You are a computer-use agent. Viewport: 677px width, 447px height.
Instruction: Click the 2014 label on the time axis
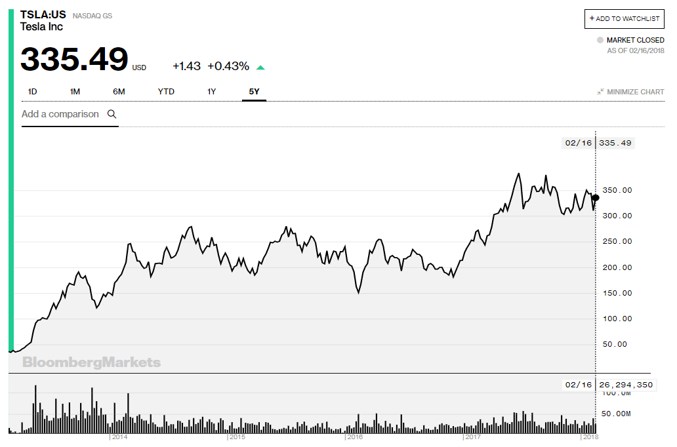click(x=119, y=437)
